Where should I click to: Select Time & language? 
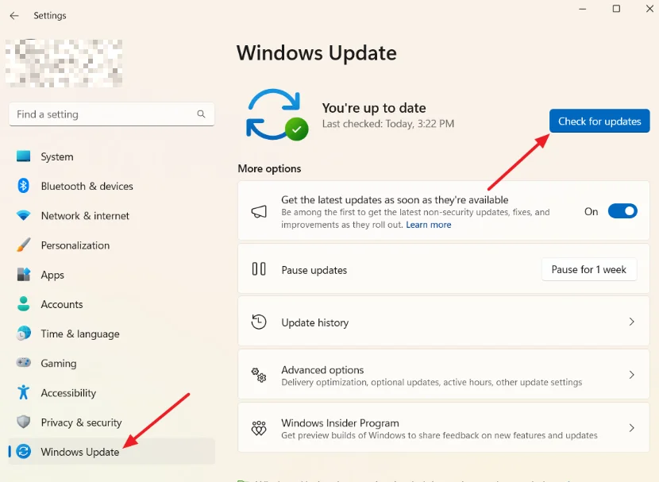(x=112, y=334)
